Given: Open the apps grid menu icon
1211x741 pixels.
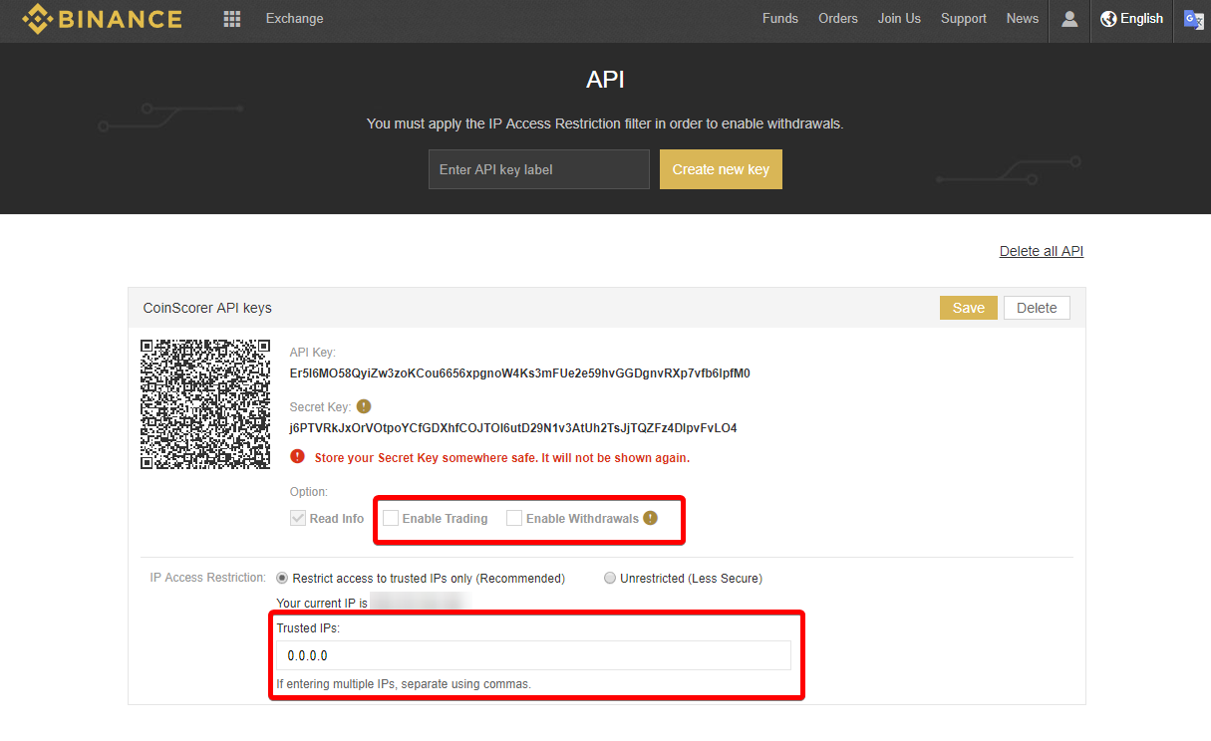Looking at the screenshot, I should click(x=232, y=19).
